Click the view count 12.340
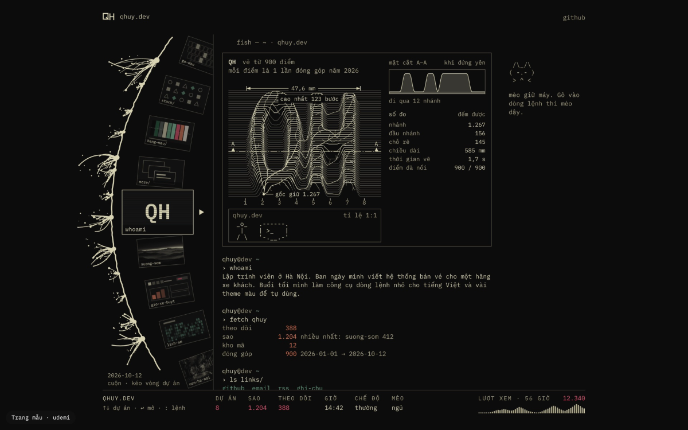This screenshot has height=430, width=688. (x=574, y=398)
